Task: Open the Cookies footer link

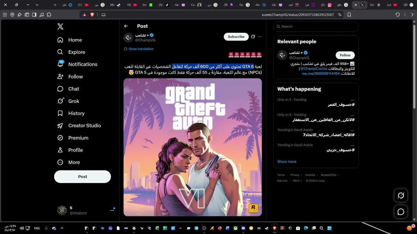Action: coord(310,175)
